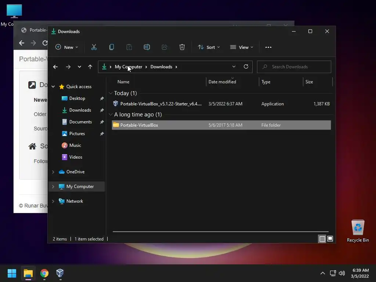Select the Portable-VirtualBox_v5.1.22-Starter file name
The height and width of the screenshot is (282, 376).
click(161, 104)
